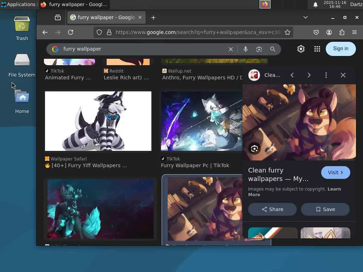Open the large preview image in panel
The image size is (363, 272).
[x=299, y=122]
